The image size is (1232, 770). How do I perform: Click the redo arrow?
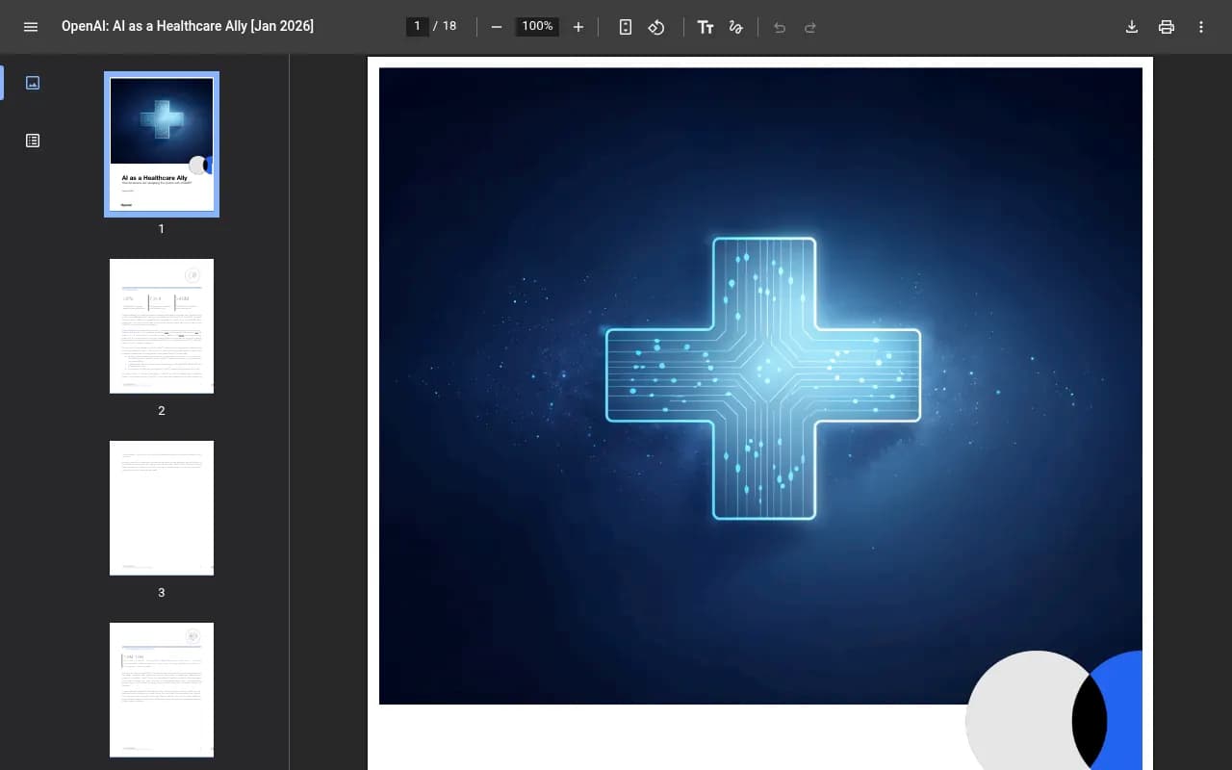coord(810,27)
